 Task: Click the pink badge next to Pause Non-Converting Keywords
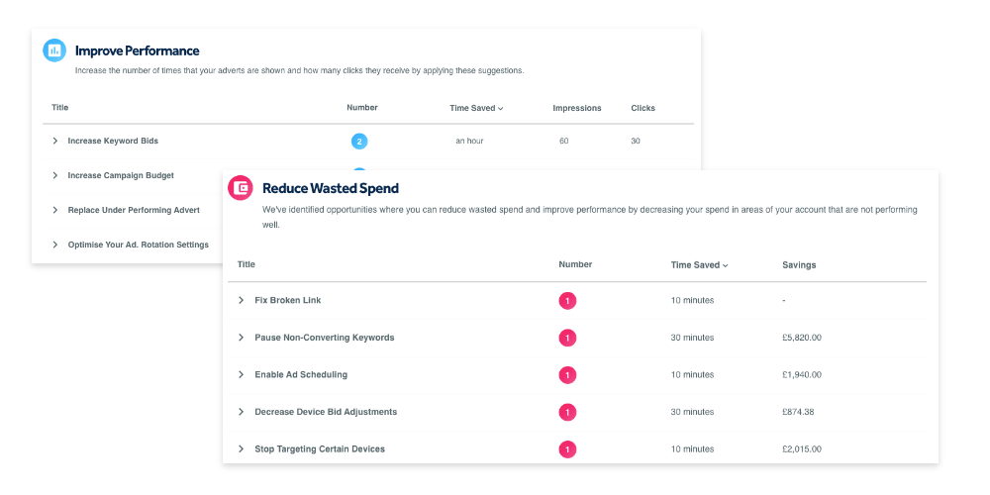[567, 339]
